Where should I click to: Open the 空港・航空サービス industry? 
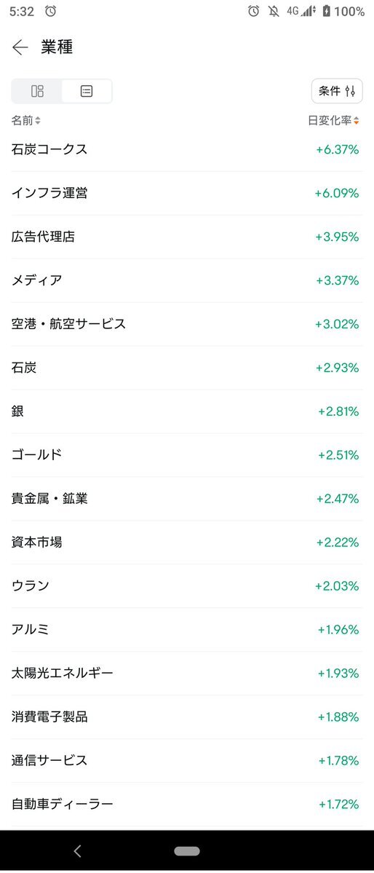pos(187,324)
